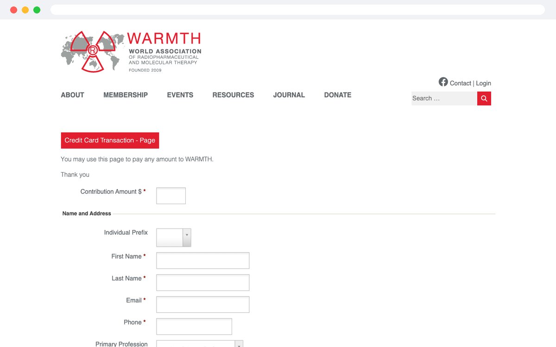Click the Credit Card Transaction - Page heading

coord(110,141)
